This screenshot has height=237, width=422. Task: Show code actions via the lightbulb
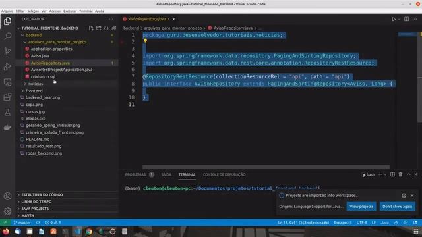145,41
